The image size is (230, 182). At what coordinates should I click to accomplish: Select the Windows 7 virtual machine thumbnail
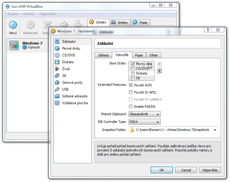tap(14, 45)
